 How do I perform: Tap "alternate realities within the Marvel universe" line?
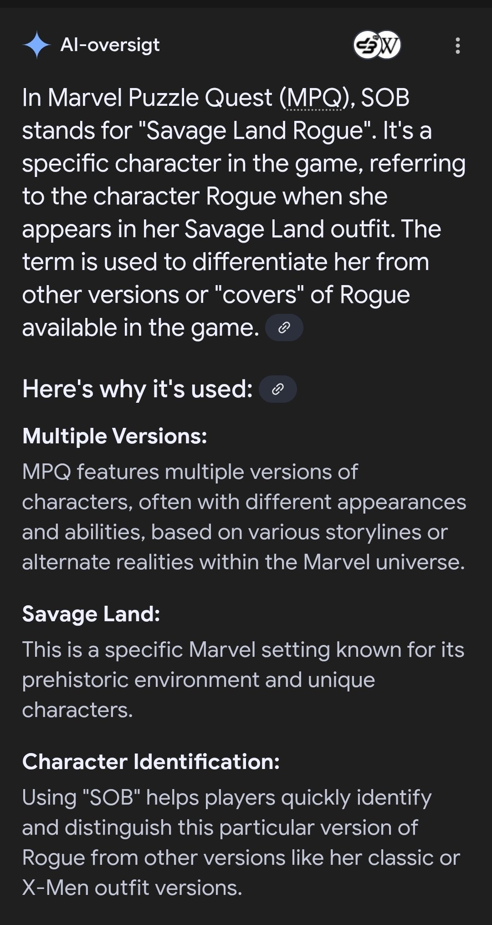point(244,562)
